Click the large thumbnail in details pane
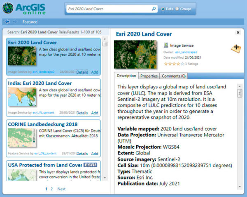This screenshot has height=197, width=247. [x=135, y=55]
